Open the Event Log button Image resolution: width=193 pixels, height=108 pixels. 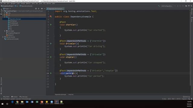tap(186, 97)
